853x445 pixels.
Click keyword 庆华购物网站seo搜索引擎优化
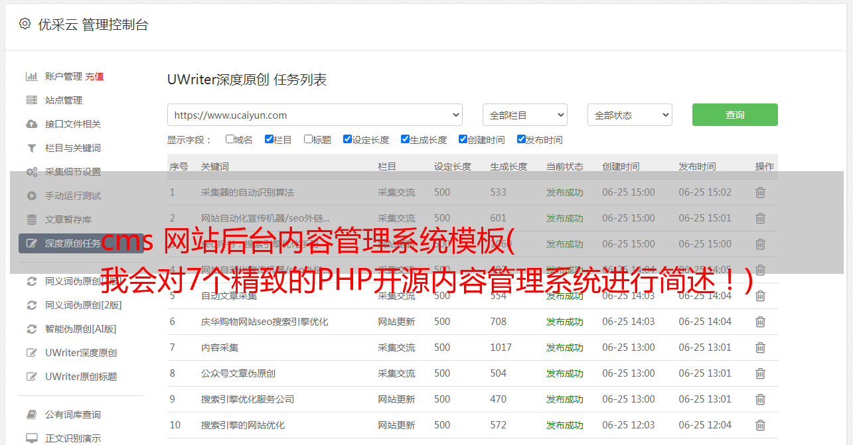(265, 322)
